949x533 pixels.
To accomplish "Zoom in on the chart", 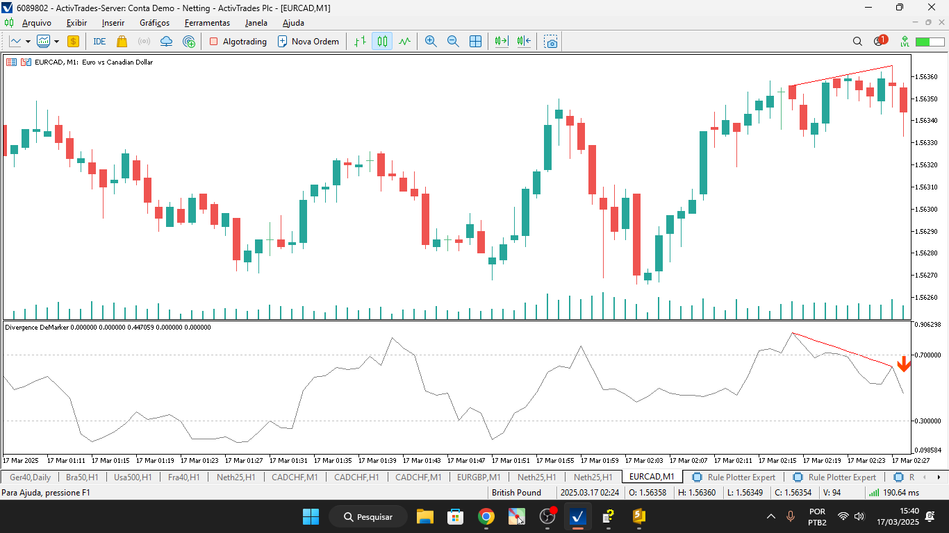I will pyautogui.click(x=431, y=41).
